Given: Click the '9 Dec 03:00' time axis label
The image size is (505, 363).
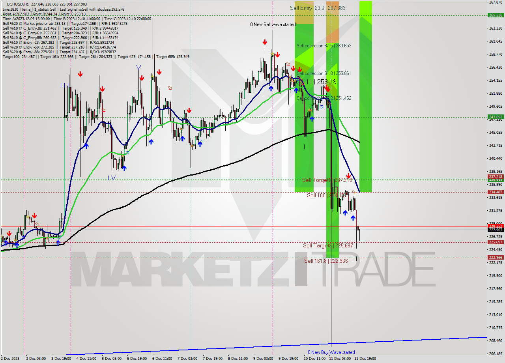Looking at the screenshot, I should 263,359.
